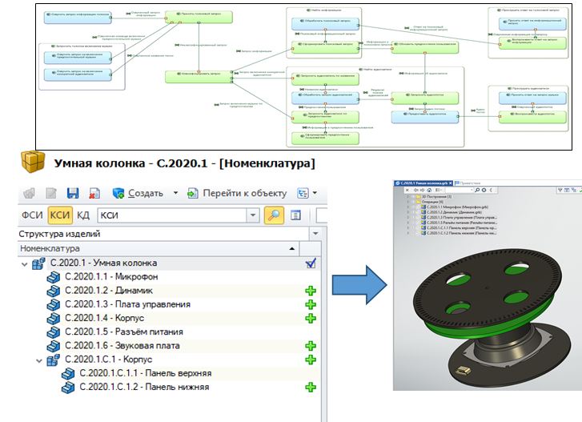Switch to ФСИ structure mode
The height and width of the screenshot is (422, 582).
(32, 215)
